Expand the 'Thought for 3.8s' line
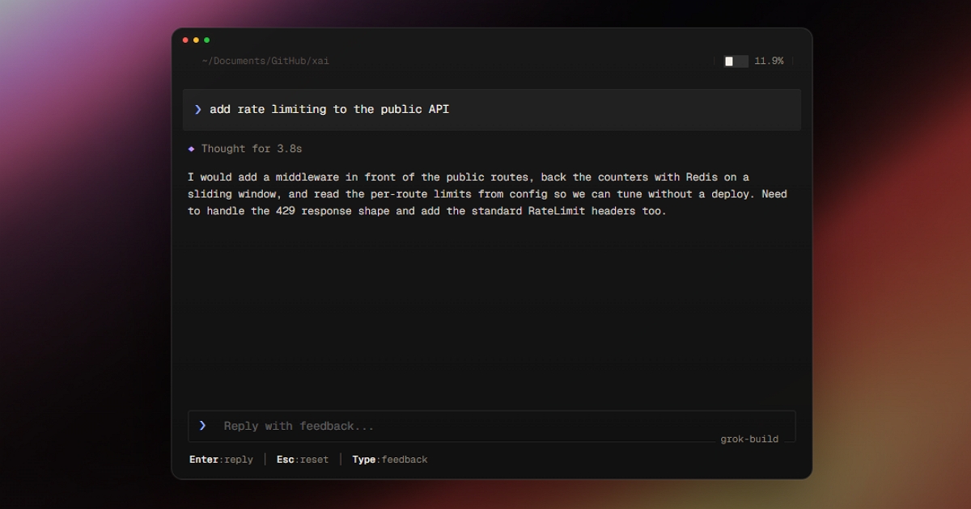 point(252,149)
